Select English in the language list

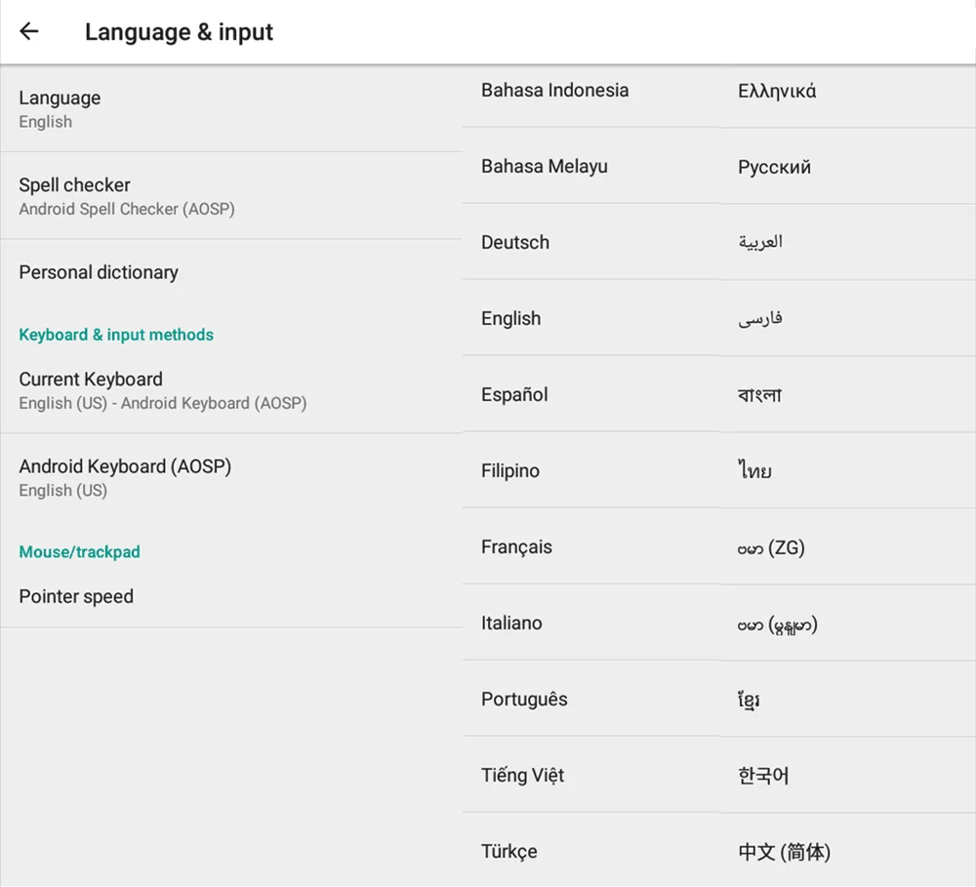pyautogui.click(x=510, y=318)
